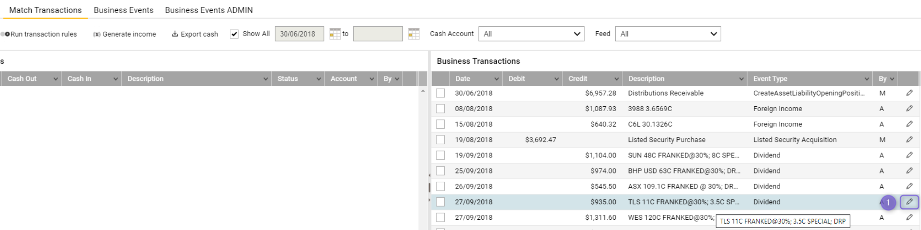921x230 pixels.
Task: Select the TLS 11C row checkbox
Action: (440, 202)
